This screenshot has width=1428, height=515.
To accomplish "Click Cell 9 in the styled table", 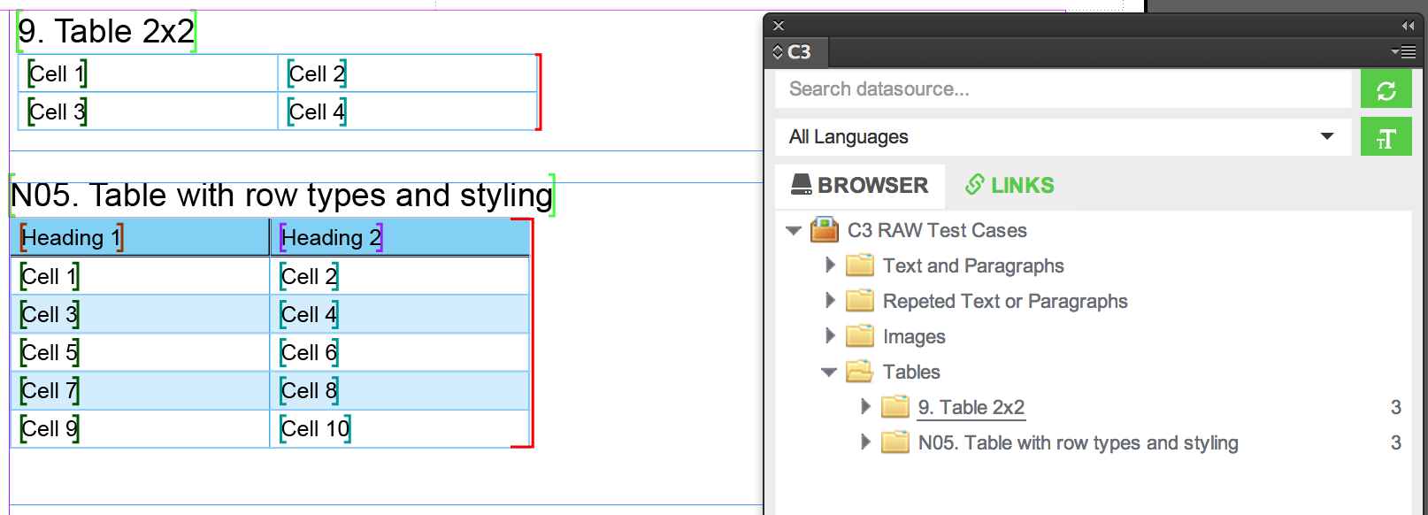I will click(x=140, y=428).
